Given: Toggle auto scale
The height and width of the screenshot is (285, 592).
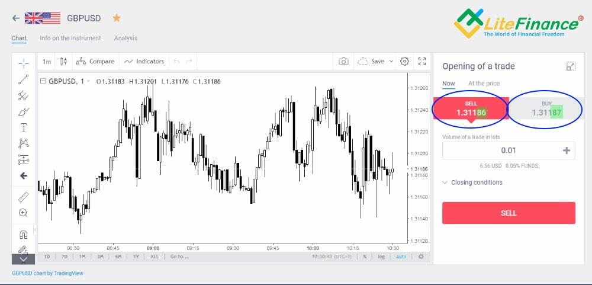Looking at the screenshot, I should 401,257.
